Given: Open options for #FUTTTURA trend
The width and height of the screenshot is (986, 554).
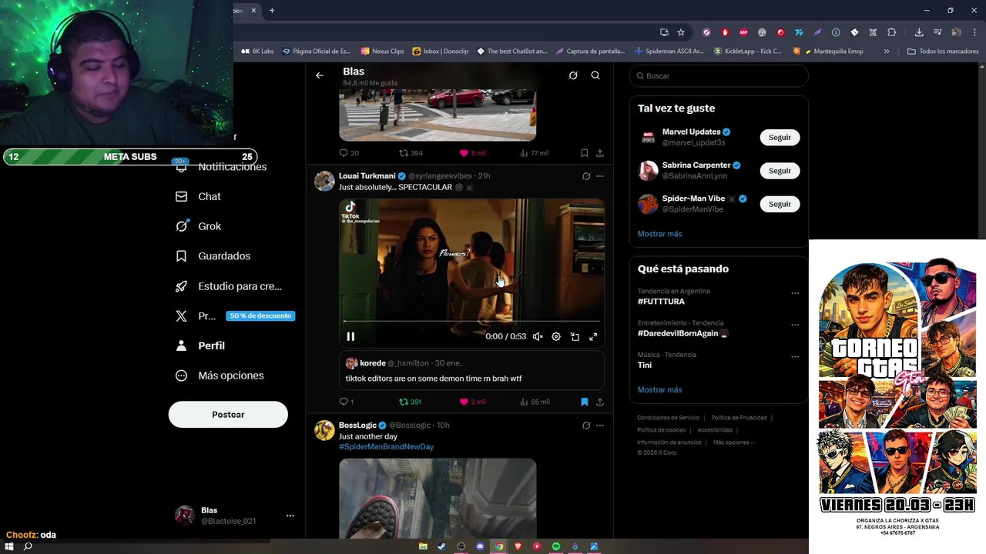Looking at the screenshot, I should [795, 293].
